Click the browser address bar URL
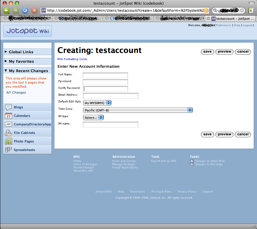This screenshot has width=257, height=229. 125,11
